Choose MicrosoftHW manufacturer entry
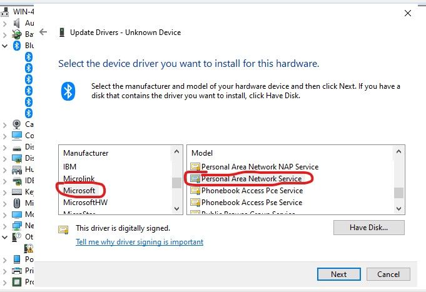Image resolution: width=426 pixels, height=292 pixels. [85, 201]
